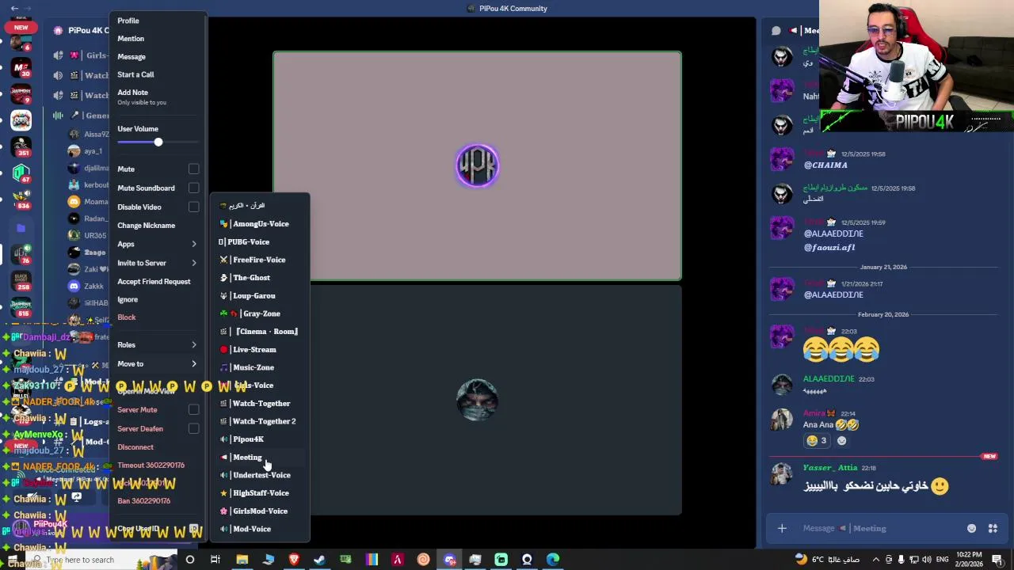Open Yasser_Attia's profile name
This screenshot has width=1014, height=570.
click(x=830, y=468)
